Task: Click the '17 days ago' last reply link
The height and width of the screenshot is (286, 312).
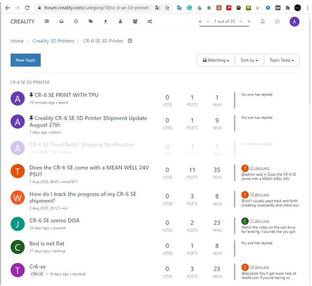Action: [x=259, y=221]
